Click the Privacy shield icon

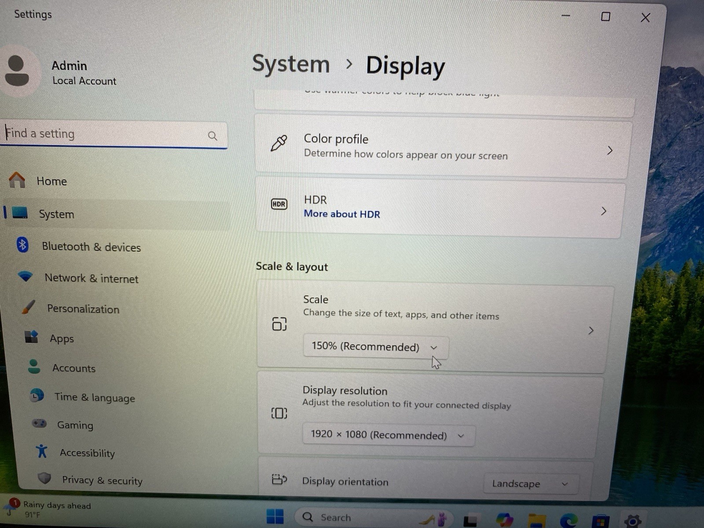[x=44, y=478]
